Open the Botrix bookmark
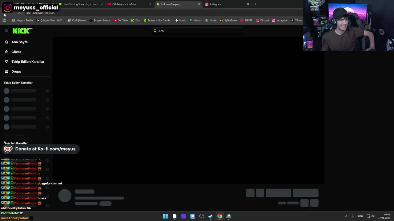This screenshot has width=394, height=221. [x=180, y=21]
